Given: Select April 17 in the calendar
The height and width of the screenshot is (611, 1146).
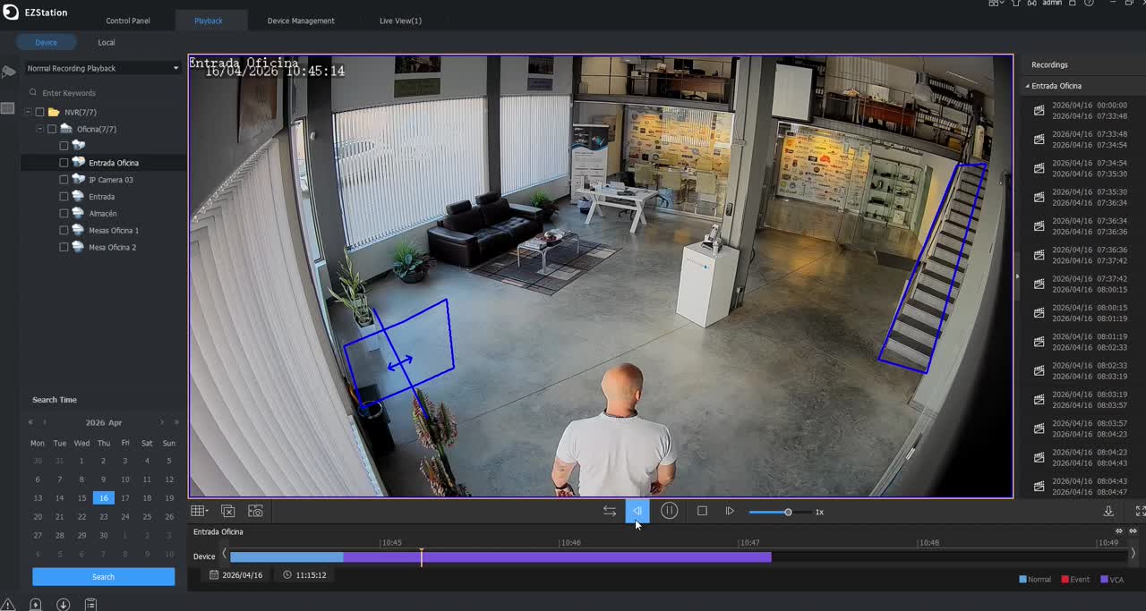Looking at the screenshot, I should point(125,498).
